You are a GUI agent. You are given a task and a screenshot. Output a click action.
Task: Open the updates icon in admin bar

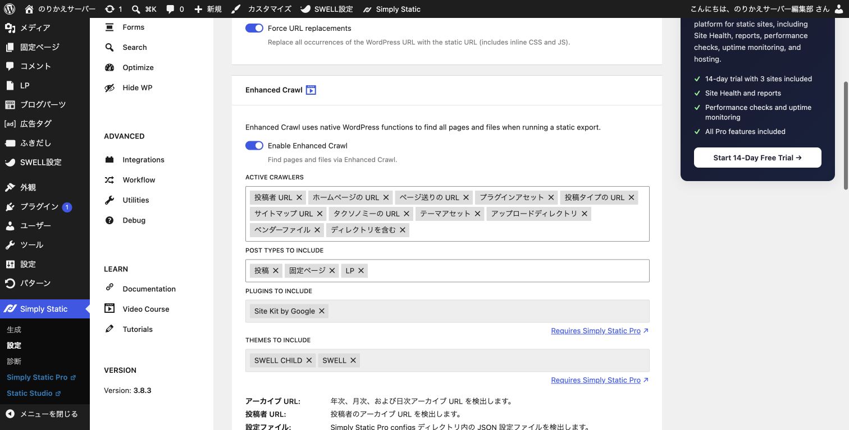110,9
